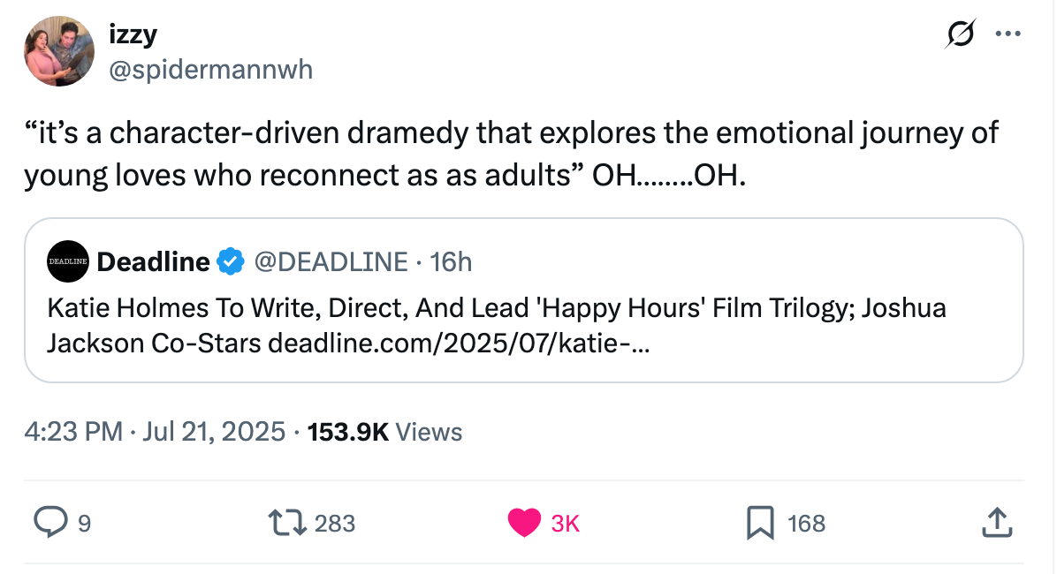Click the Grok actions icon near top right

pyautogui.click(x=962, y=34)
